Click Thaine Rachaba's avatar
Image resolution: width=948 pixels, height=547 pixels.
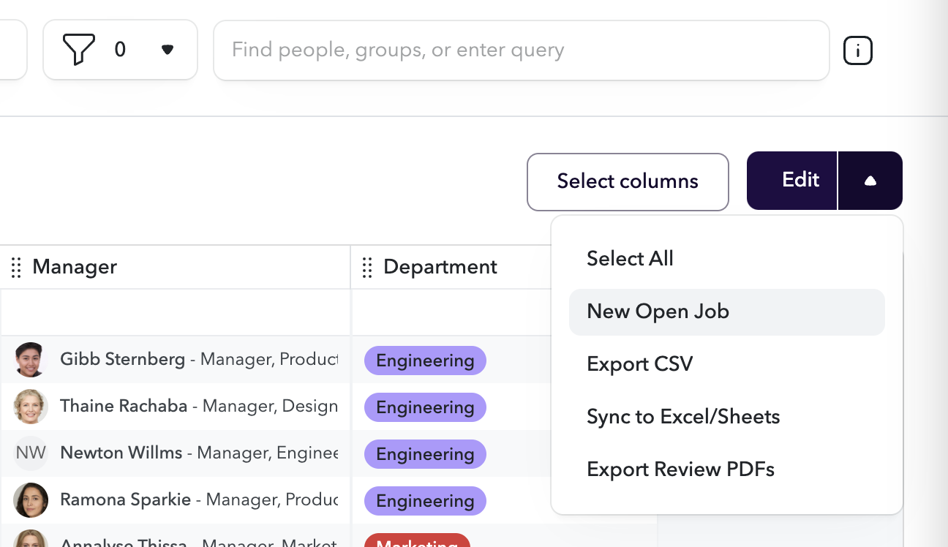tap(31, 407)
